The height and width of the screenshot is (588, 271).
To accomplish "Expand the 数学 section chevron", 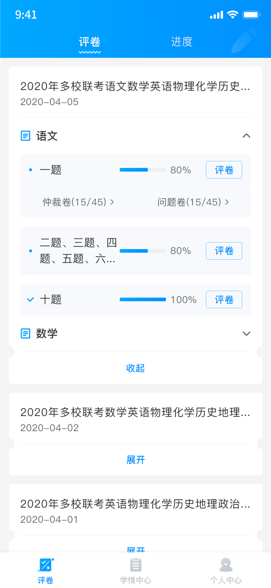I will point(246,334).
